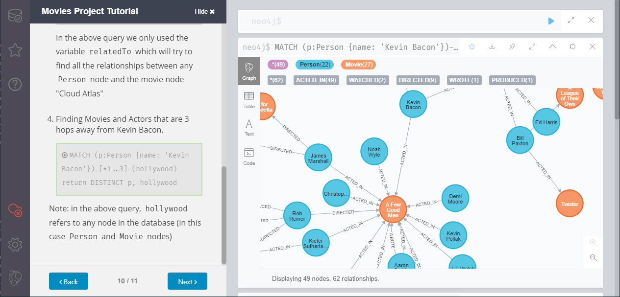
Task: Rerun the query in the result frame
Action: coord(572,47)
